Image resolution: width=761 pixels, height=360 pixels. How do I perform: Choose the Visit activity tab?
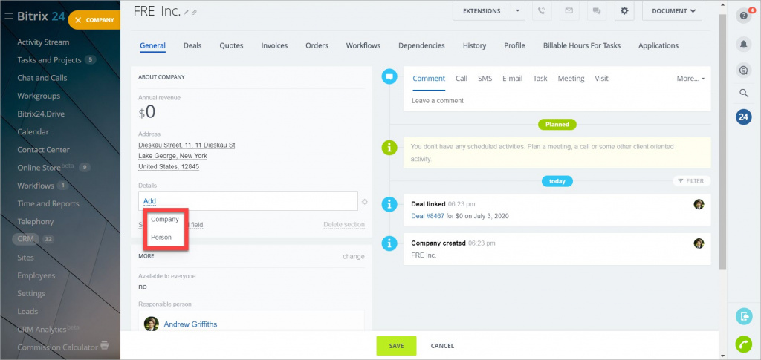[601, 79]
